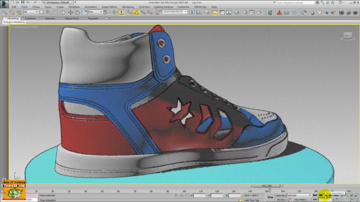360x202 pixels.
Task: Toggle the Percent Snap icon
Action: coord(143,12)
